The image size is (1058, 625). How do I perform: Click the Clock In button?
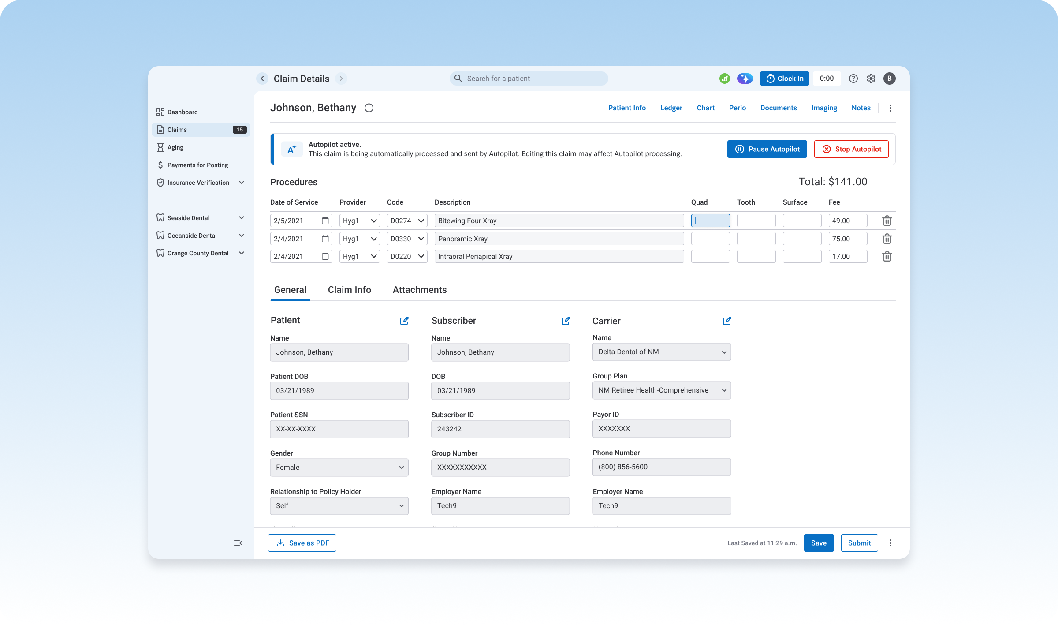(785, 79)
